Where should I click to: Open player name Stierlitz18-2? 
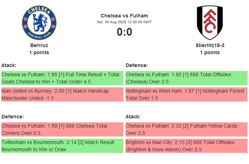[210, 45]
